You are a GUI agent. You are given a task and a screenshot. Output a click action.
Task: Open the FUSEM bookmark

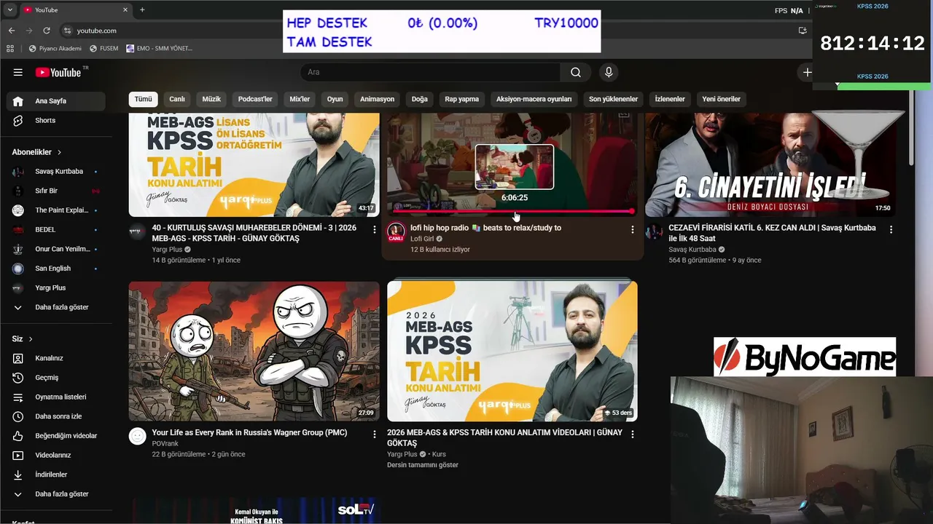click(x=103, y=49)
